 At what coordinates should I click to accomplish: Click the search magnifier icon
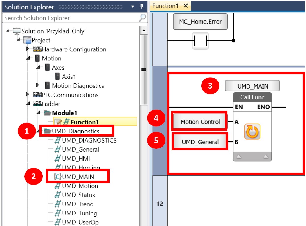tap(142, 18)
